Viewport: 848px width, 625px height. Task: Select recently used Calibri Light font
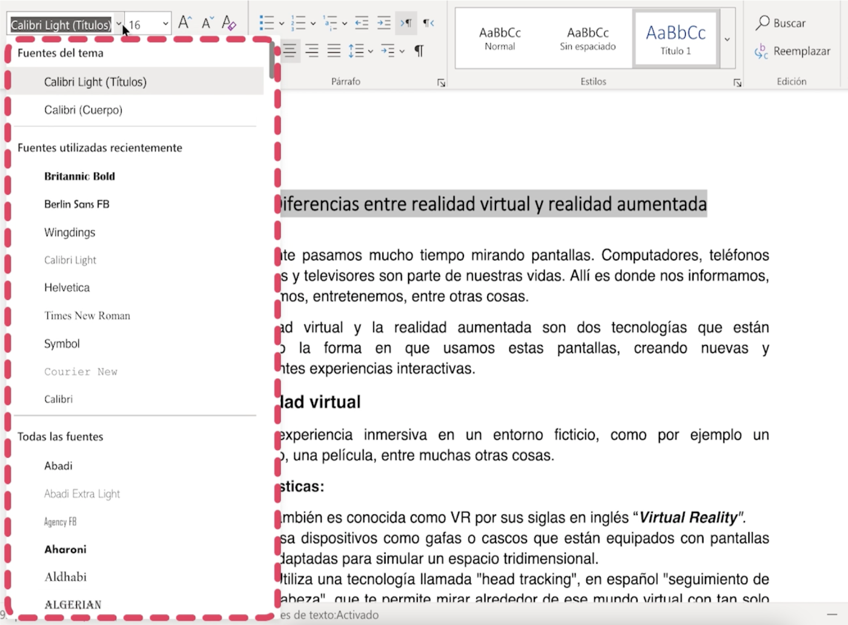click(x=137, y=260)
